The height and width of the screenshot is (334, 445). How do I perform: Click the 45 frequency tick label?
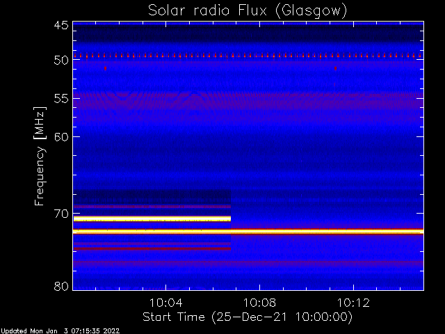pos(61,26)
